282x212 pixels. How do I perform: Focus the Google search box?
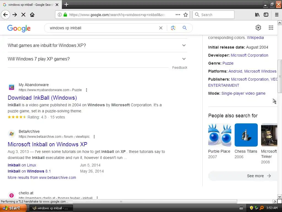[x=102, y=28]
